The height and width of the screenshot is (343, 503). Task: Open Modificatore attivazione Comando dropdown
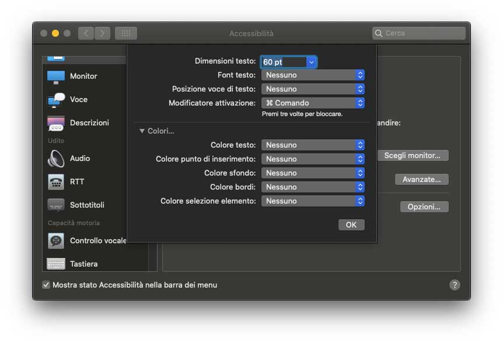[x=313, y=103]
